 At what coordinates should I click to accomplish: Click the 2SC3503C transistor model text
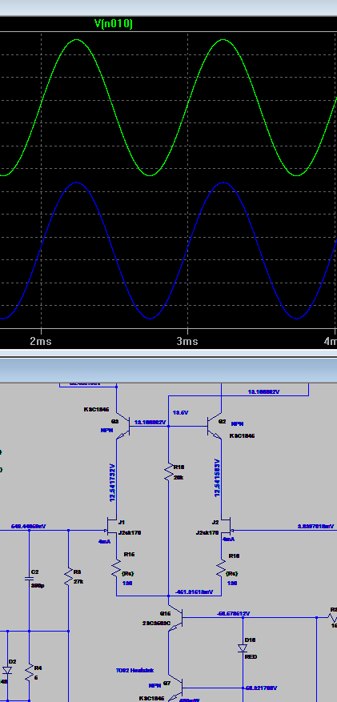pos(157,623)
